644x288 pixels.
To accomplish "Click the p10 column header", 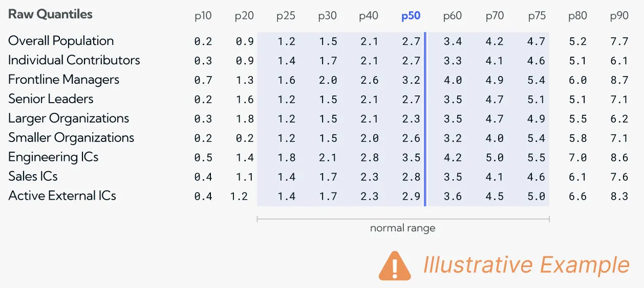I will pos(203,16).
